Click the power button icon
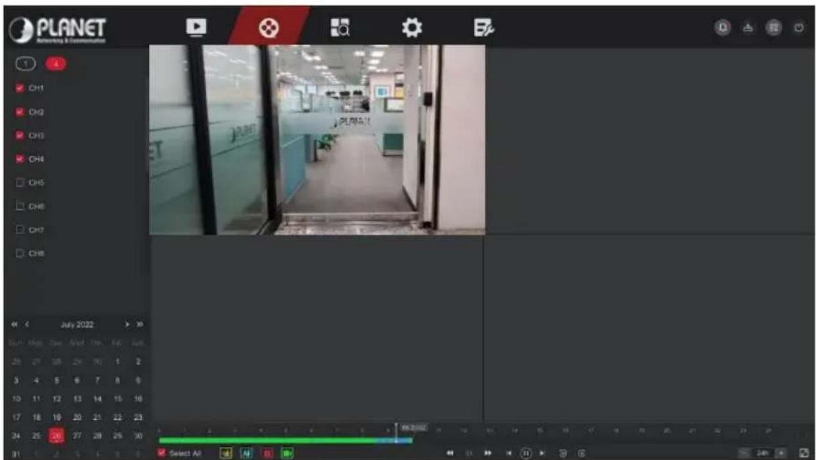The width and height of the screenshot is (816, 460). tap(799, 28)
